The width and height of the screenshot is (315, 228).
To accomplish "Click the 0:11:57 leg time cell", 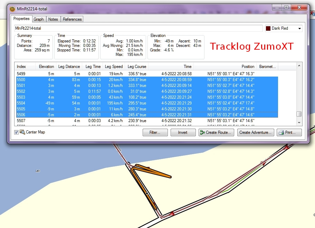I will (x=94, y=91).
